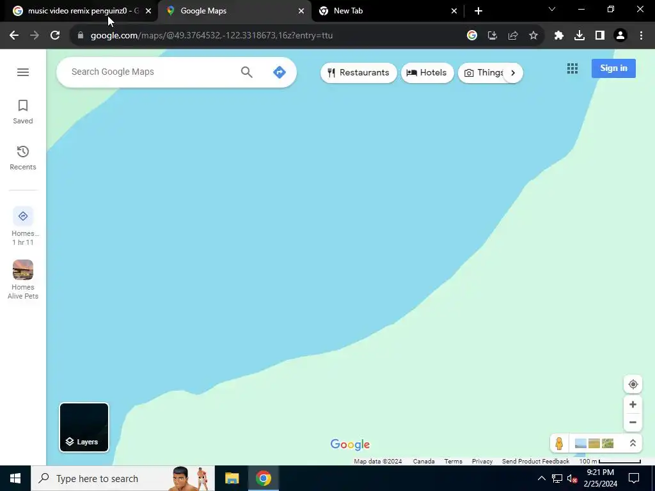655x491 pixels.
Task: Open the tab search dropdown arrow
Action: pos(552,9)
